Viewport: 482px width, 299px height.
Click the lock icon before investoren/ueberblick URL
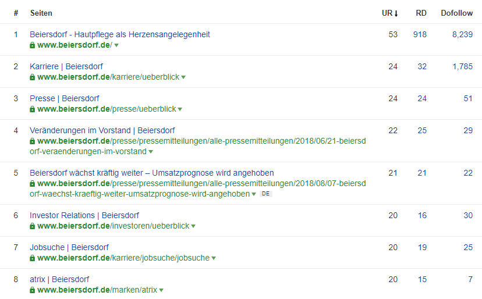pyautogui.click(x=32, y=226)
